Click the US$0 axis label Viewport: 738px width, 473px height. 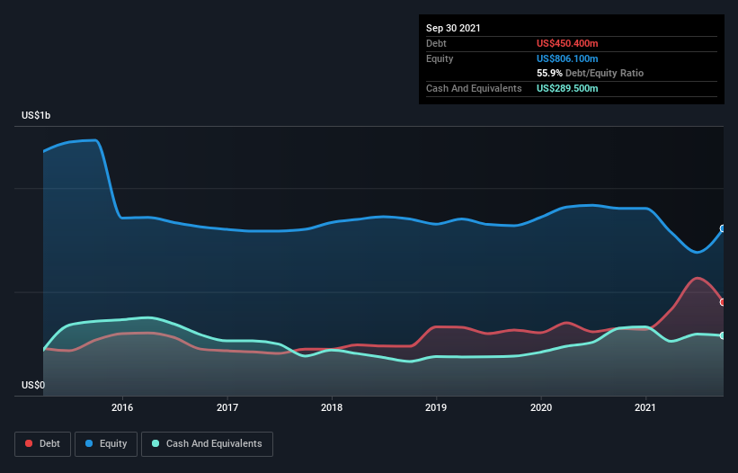(33, 385)
